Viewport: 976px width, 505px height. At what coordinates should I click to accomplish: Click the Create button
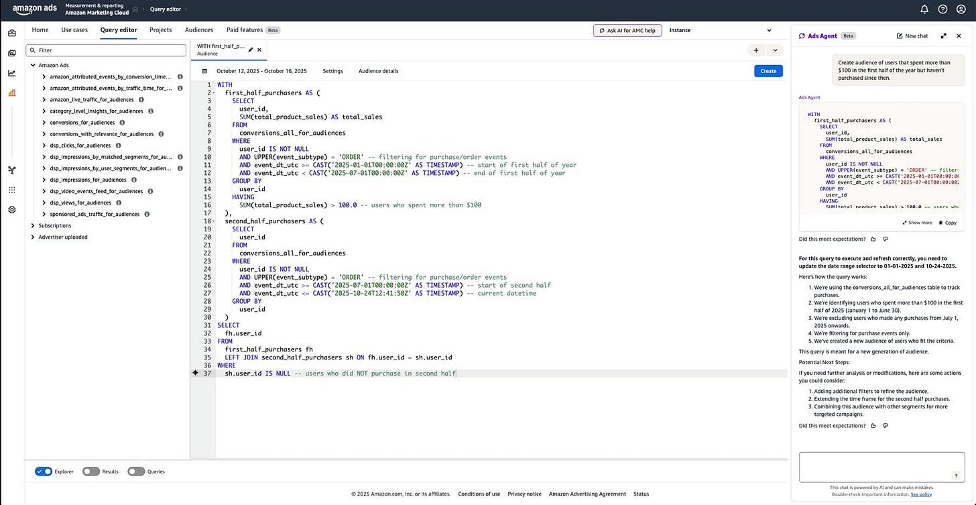pos(768,70)
